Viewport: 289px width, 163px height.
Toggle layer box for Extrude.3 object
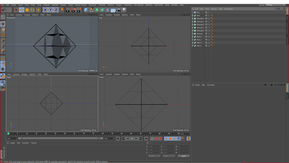206,24
